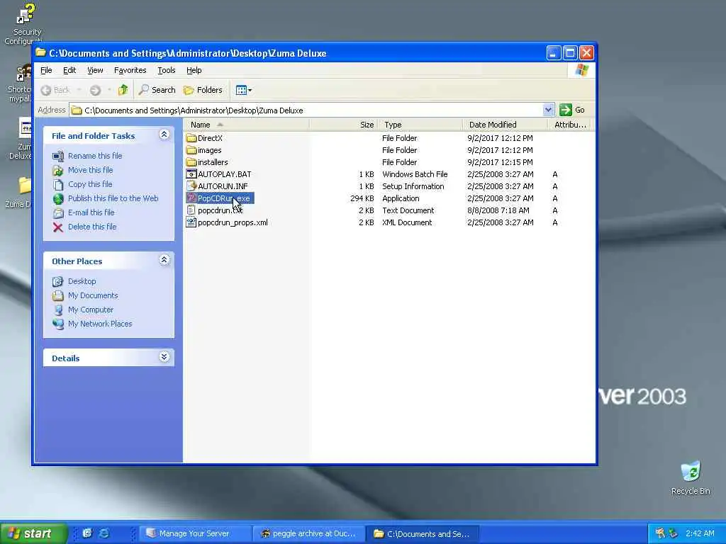Open the Start menu

(x=33, y=533)
